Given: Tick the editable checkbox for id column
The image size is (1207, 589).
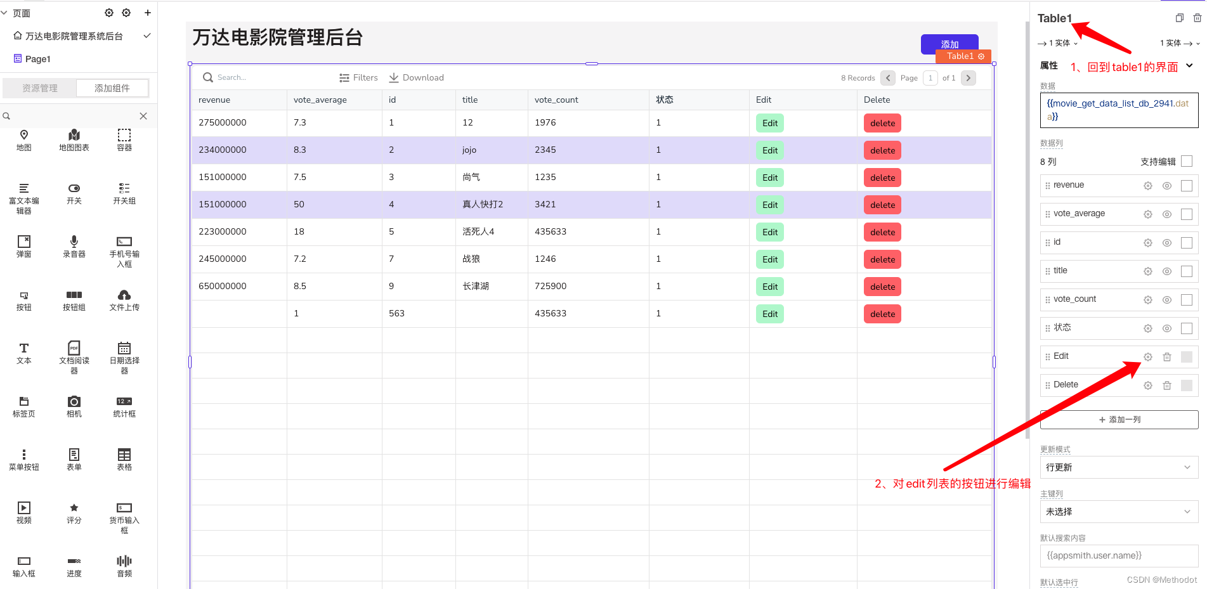Looking at the screenshot, I should [1187, 243].
